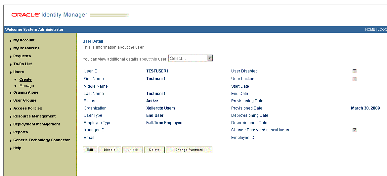Click the Edit button
The width and height of the screenshot is (387, 176).
point(90,150)
